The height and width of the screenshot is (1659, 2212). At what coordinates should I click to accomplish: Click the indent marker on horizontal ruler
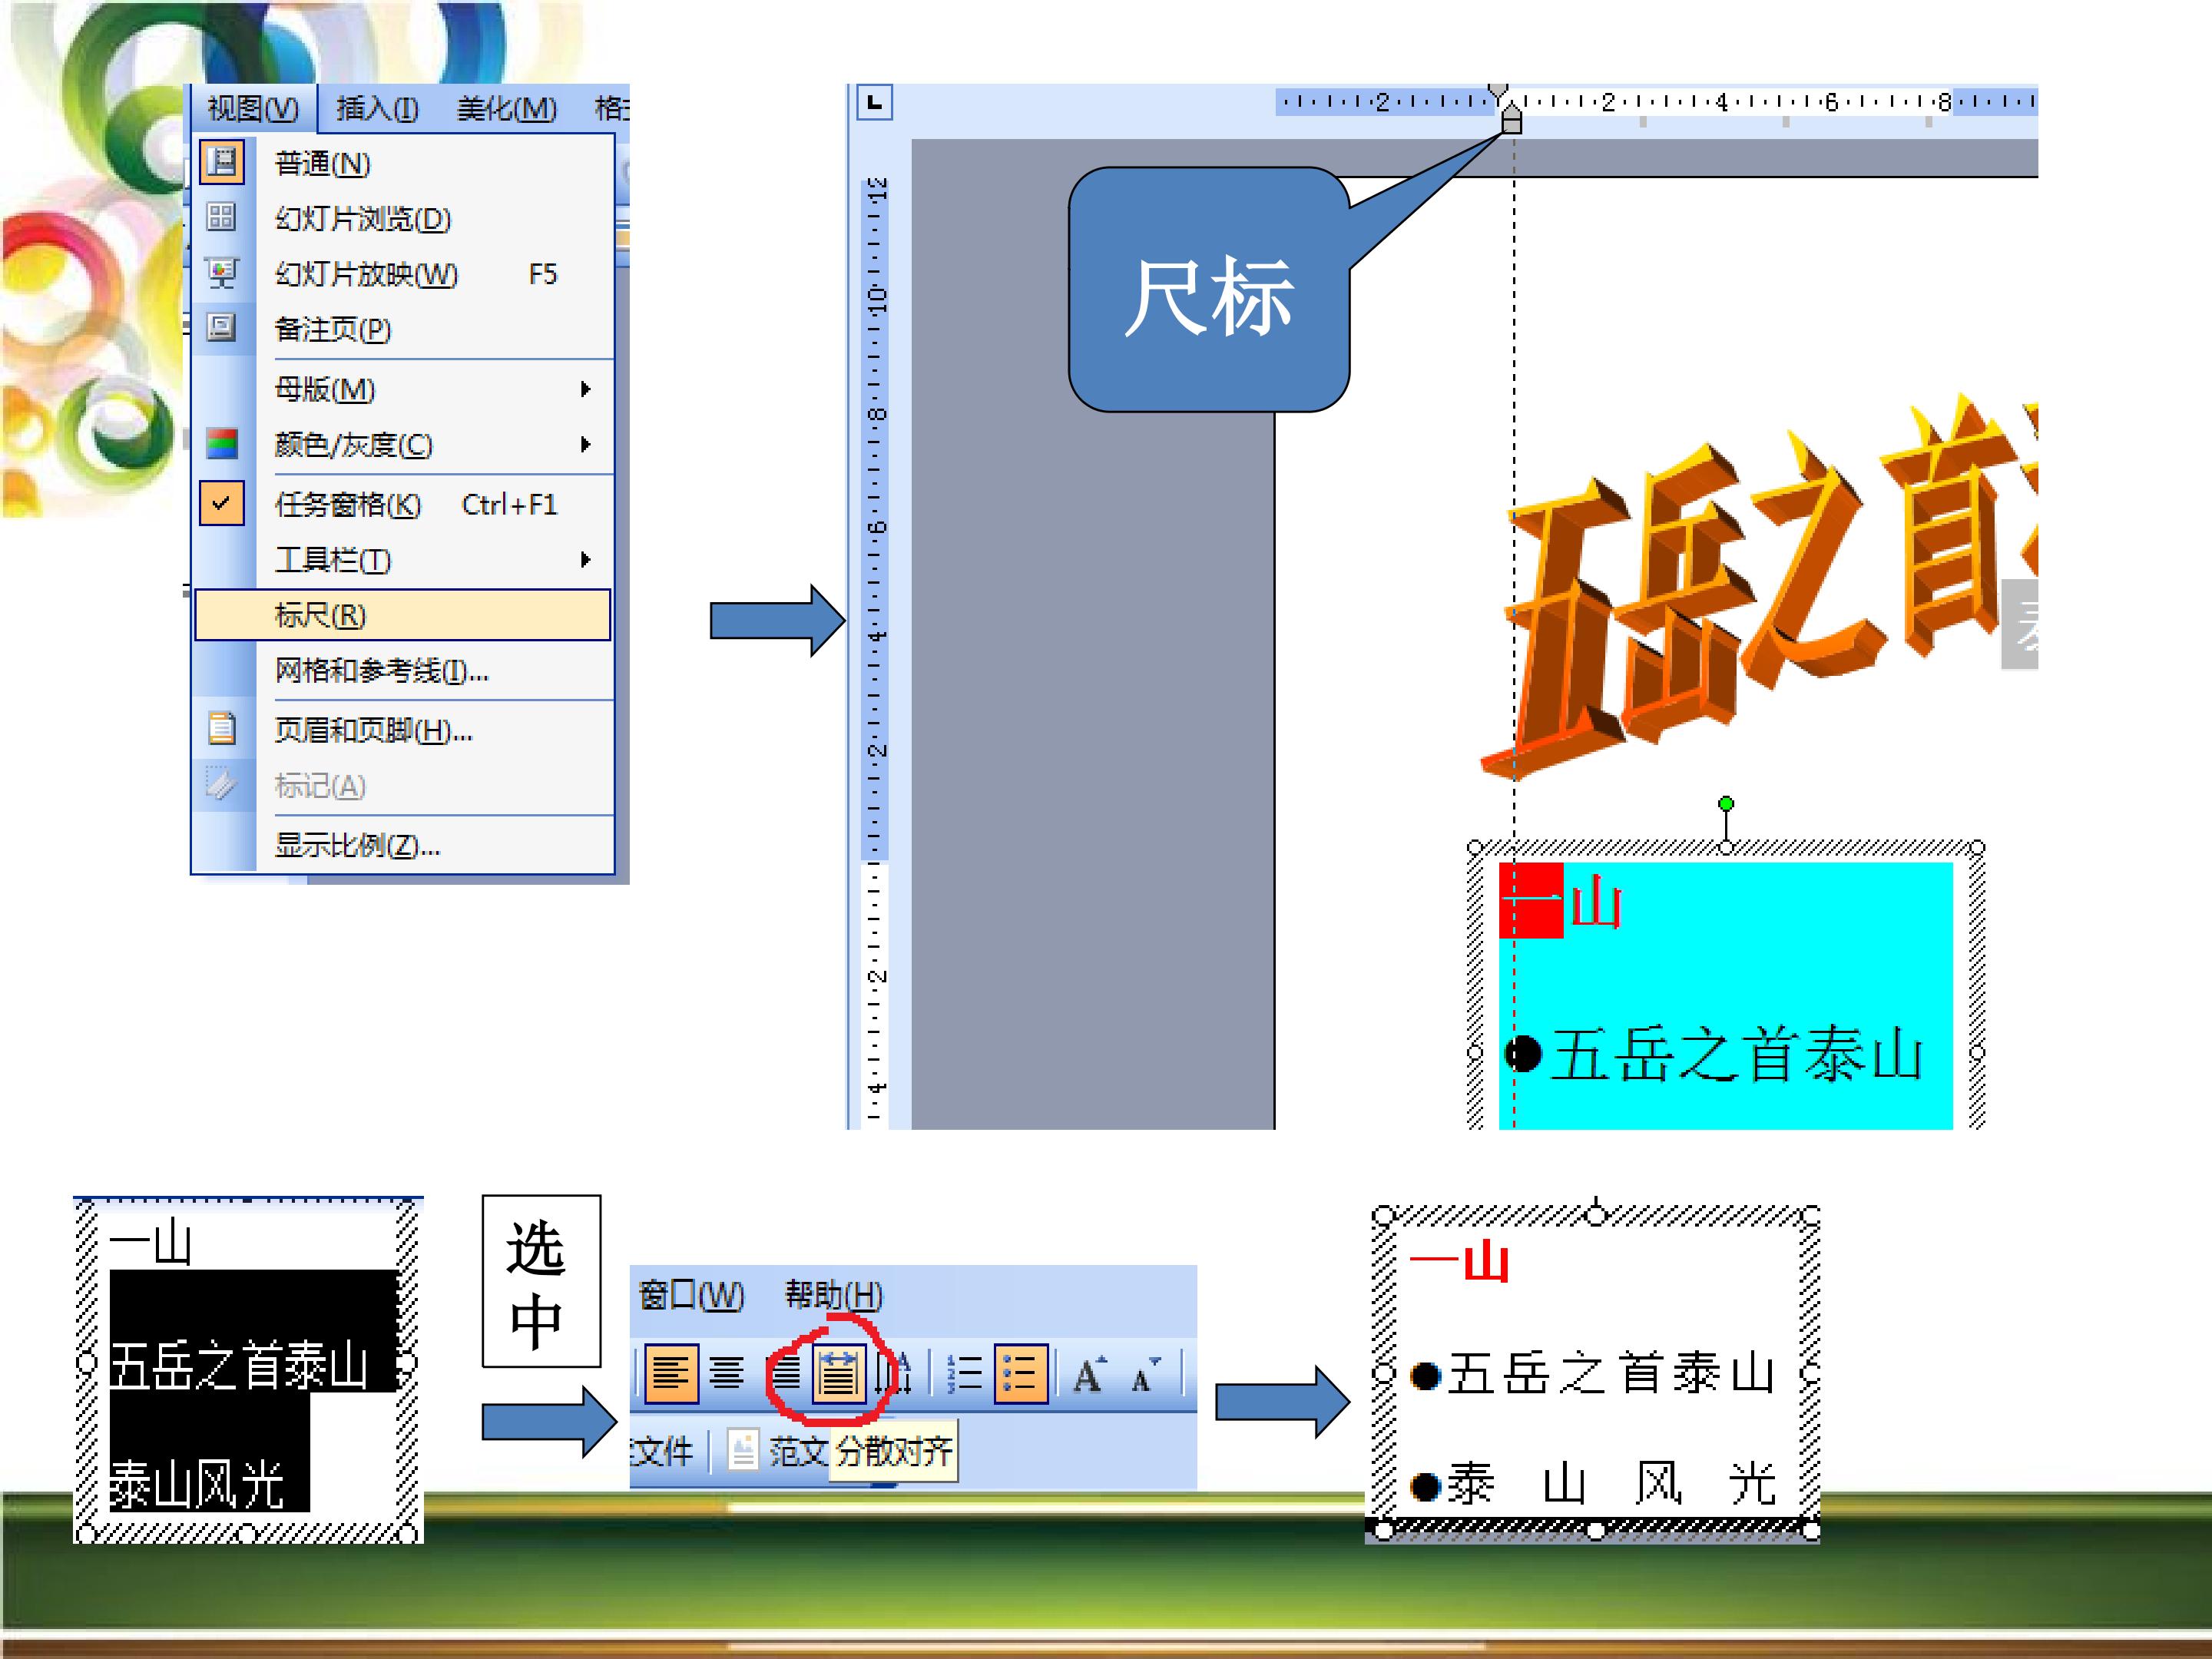tap(1512, 115)
